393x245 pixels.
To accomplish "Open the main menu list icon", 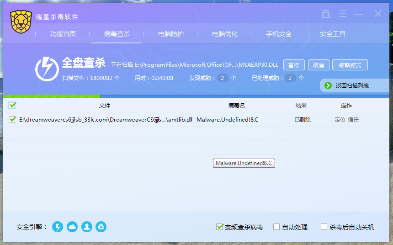I will click(x=342, y=14).
